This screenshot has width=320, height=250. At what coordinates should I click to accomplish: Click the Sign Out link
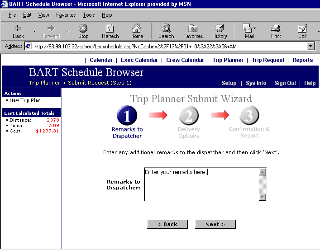pos(285,83)
